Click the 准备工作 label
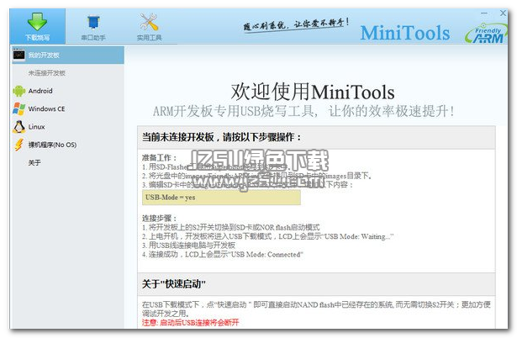 (160, 157)
